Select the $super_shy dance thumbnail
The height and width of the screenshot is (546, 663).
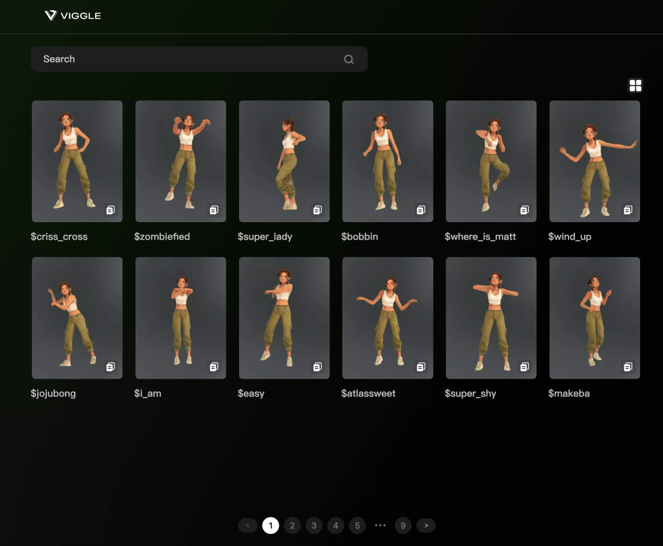[x=491, y=317]
